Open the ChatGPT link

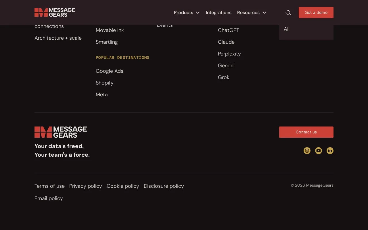pyautogui.click(x=229, y=30)
